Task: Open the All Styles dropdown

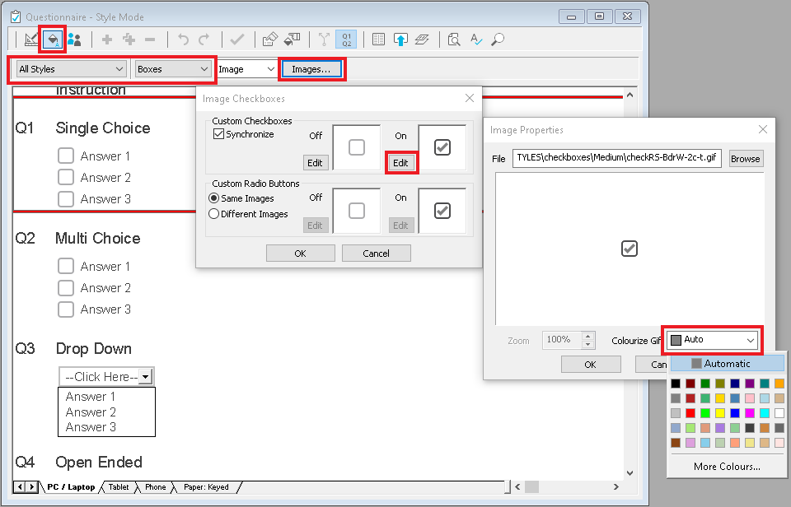Action: (119, 69)
